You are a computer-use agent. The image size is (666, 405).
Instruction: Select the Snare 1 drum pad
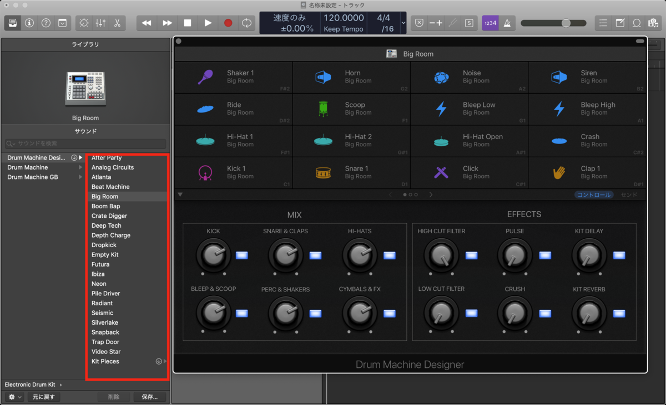[351, 172]
